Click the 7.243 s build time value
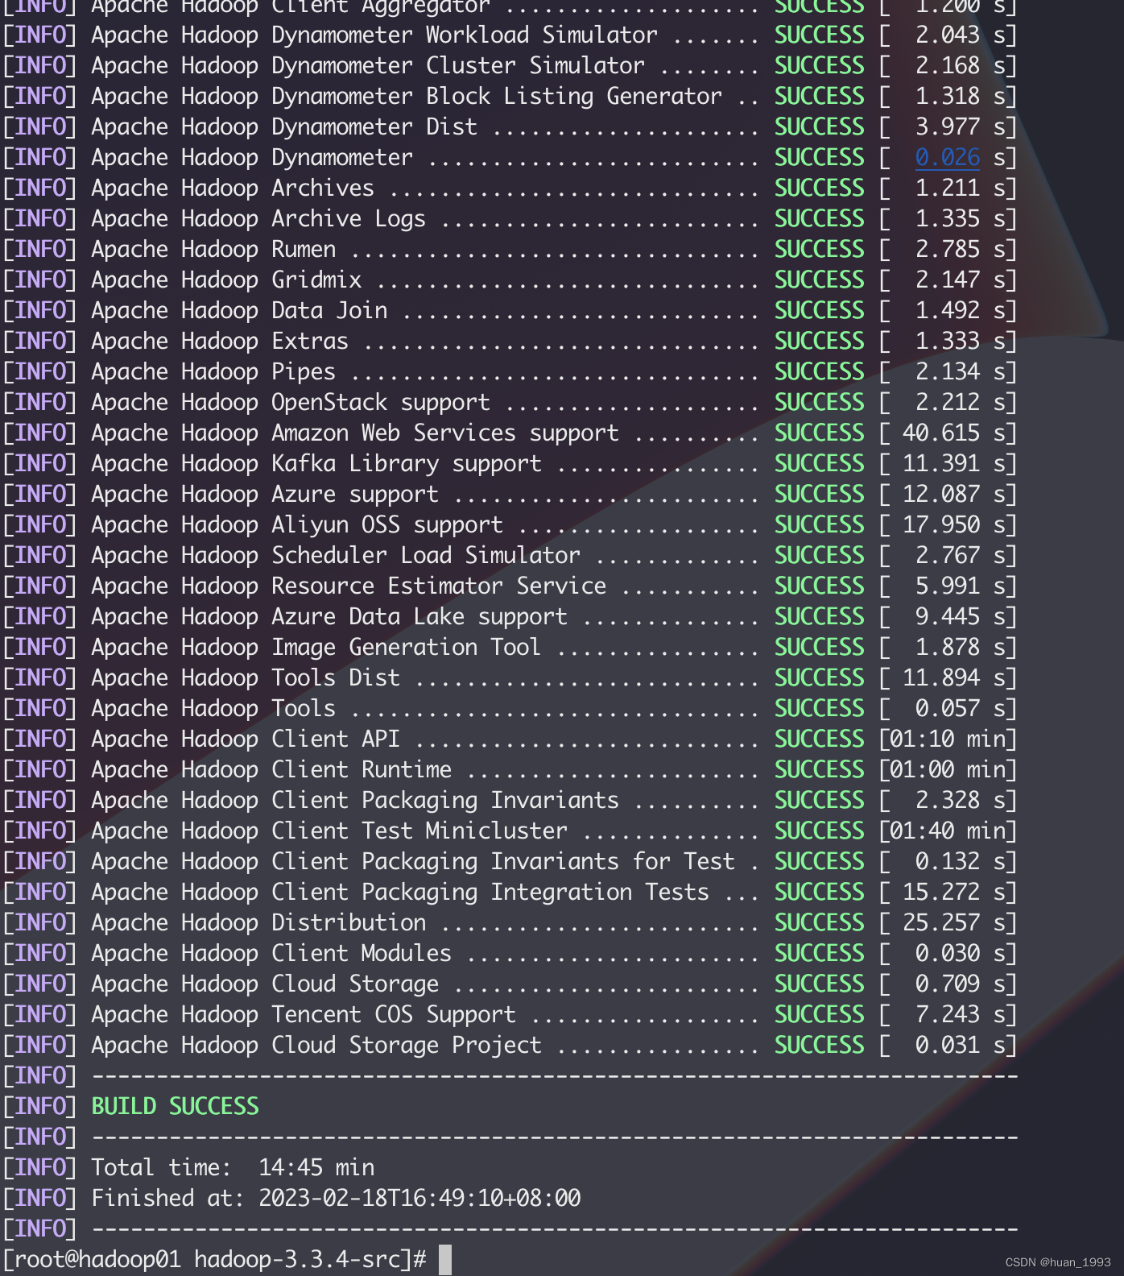 click(x=960, y=1014)
